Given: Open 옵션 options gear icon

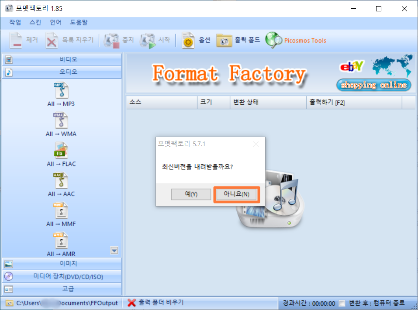Looking at the screenshot, I should (188, 40).
